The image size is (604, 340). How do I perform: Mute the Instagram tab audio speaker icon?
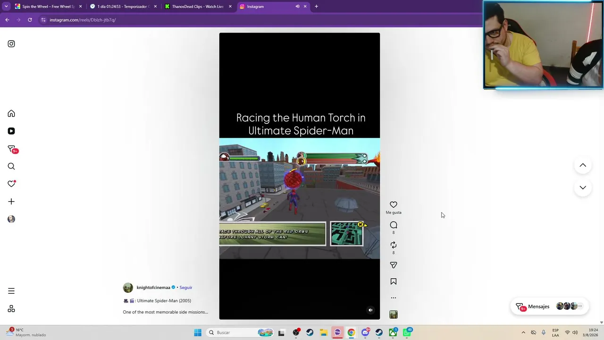pyautogui.click(x=297, y=7)
